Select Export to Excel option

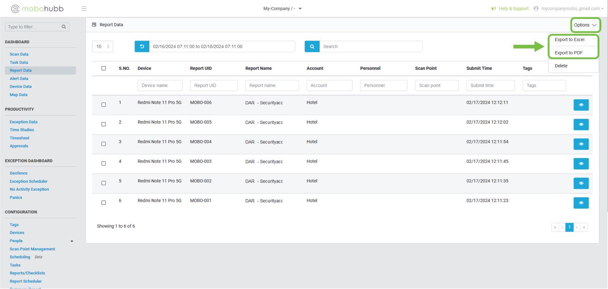point(569,40)
